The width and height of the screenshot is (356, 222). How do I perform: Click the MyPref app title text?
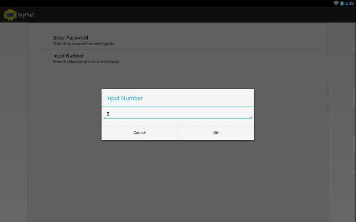point(26,15)
